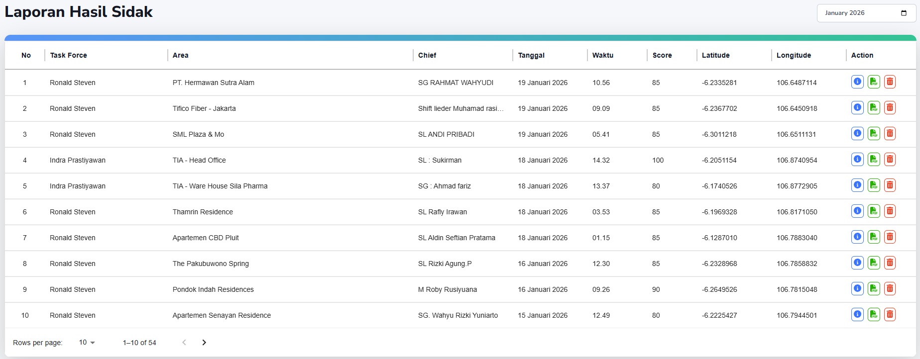Click the Tanggal column header
This screenshot has width=920, height=359.
(531, 55)
